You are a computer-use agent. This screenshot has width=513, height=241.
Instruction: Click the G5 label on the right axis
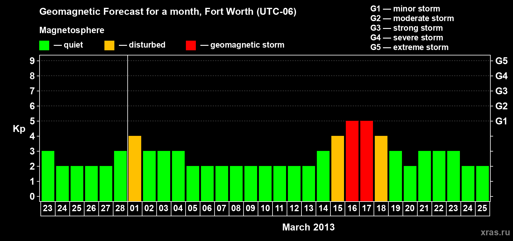502,61
